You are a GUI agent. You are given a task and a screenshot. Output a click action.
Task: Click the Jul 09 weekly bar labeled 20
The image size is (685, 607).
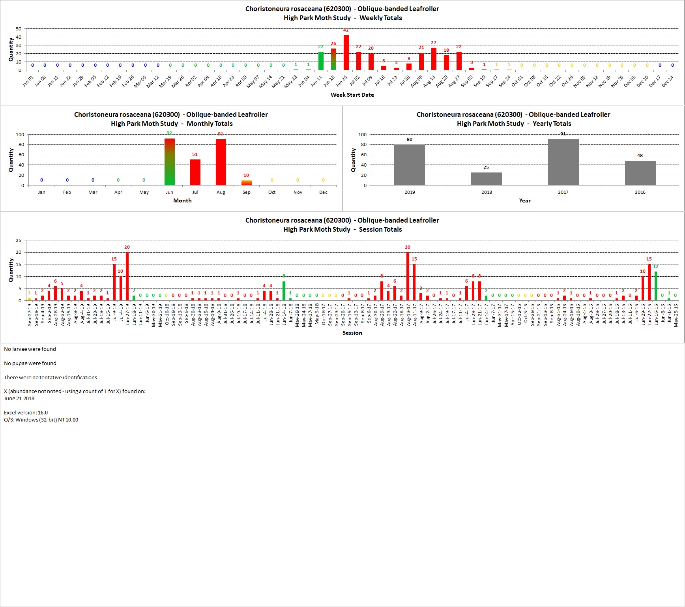coord(371,62)
